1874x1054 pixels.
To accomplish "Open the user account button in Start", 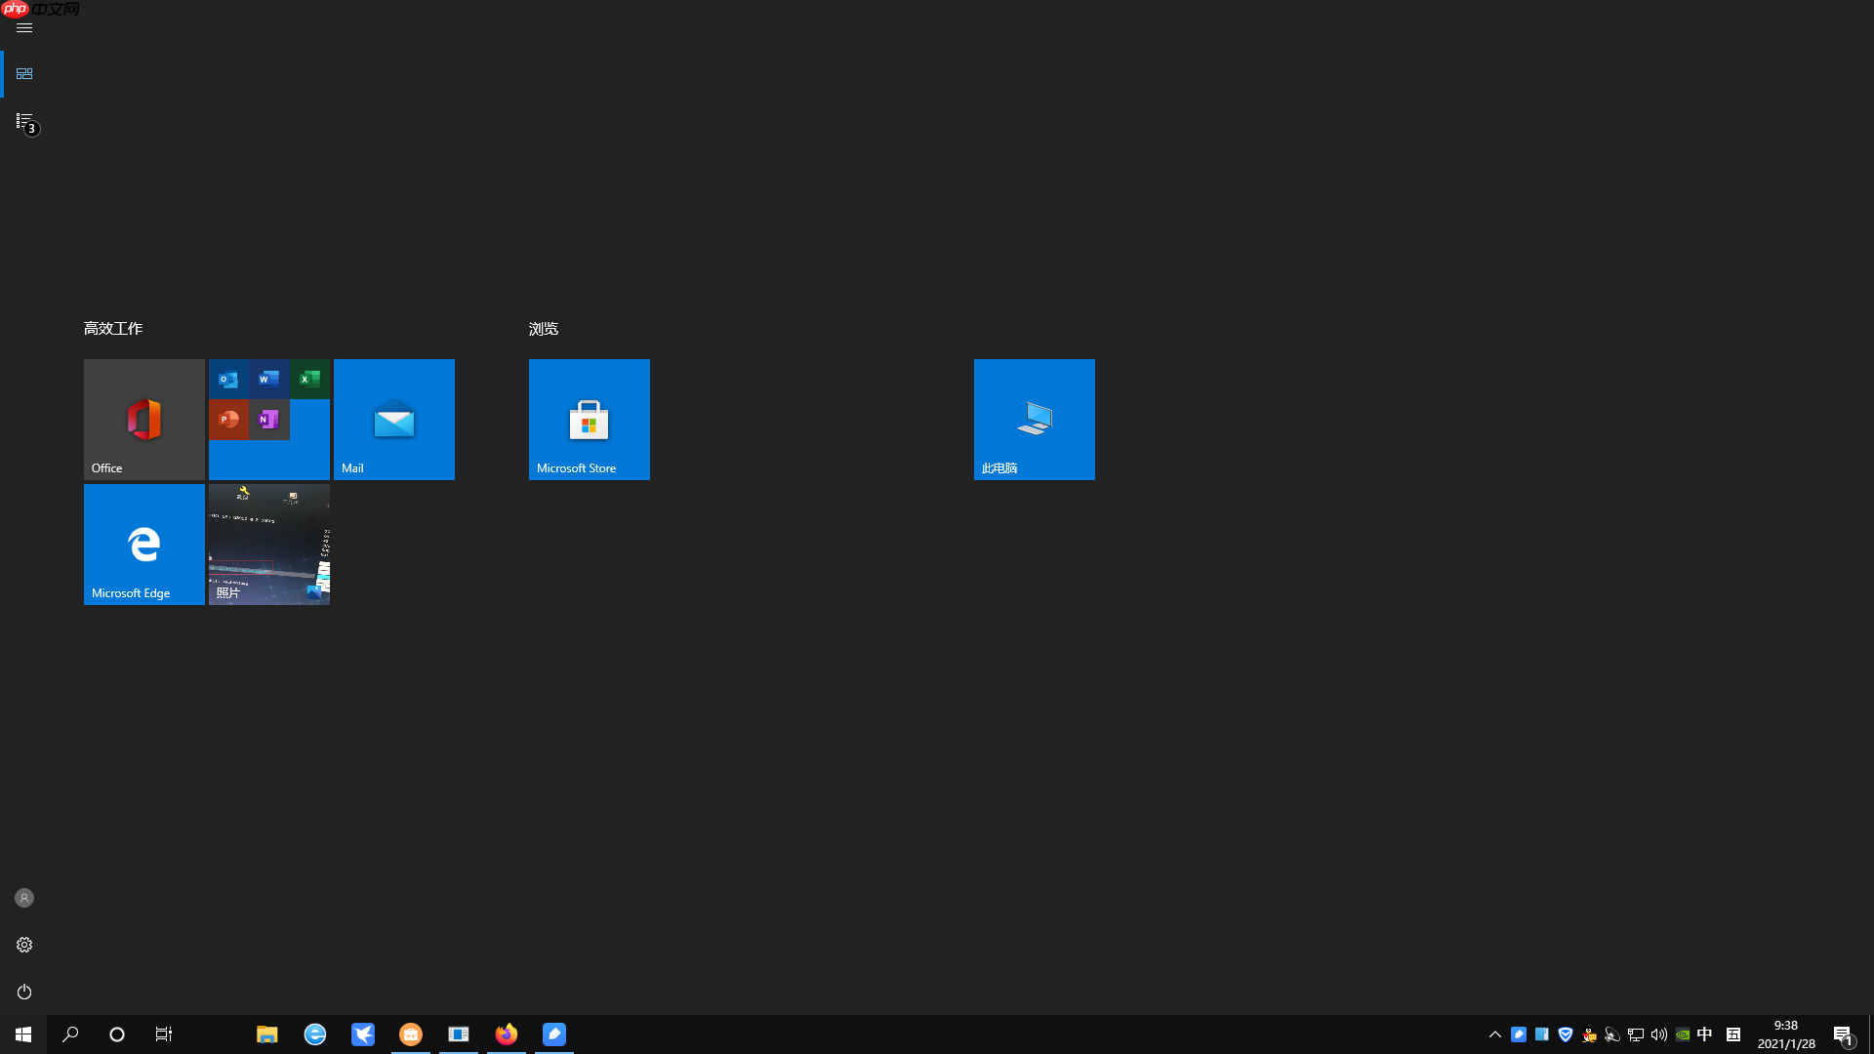I will click(23, 898).
